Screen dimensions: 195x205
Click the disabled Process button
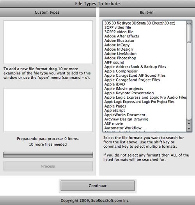tap(48, 166)
